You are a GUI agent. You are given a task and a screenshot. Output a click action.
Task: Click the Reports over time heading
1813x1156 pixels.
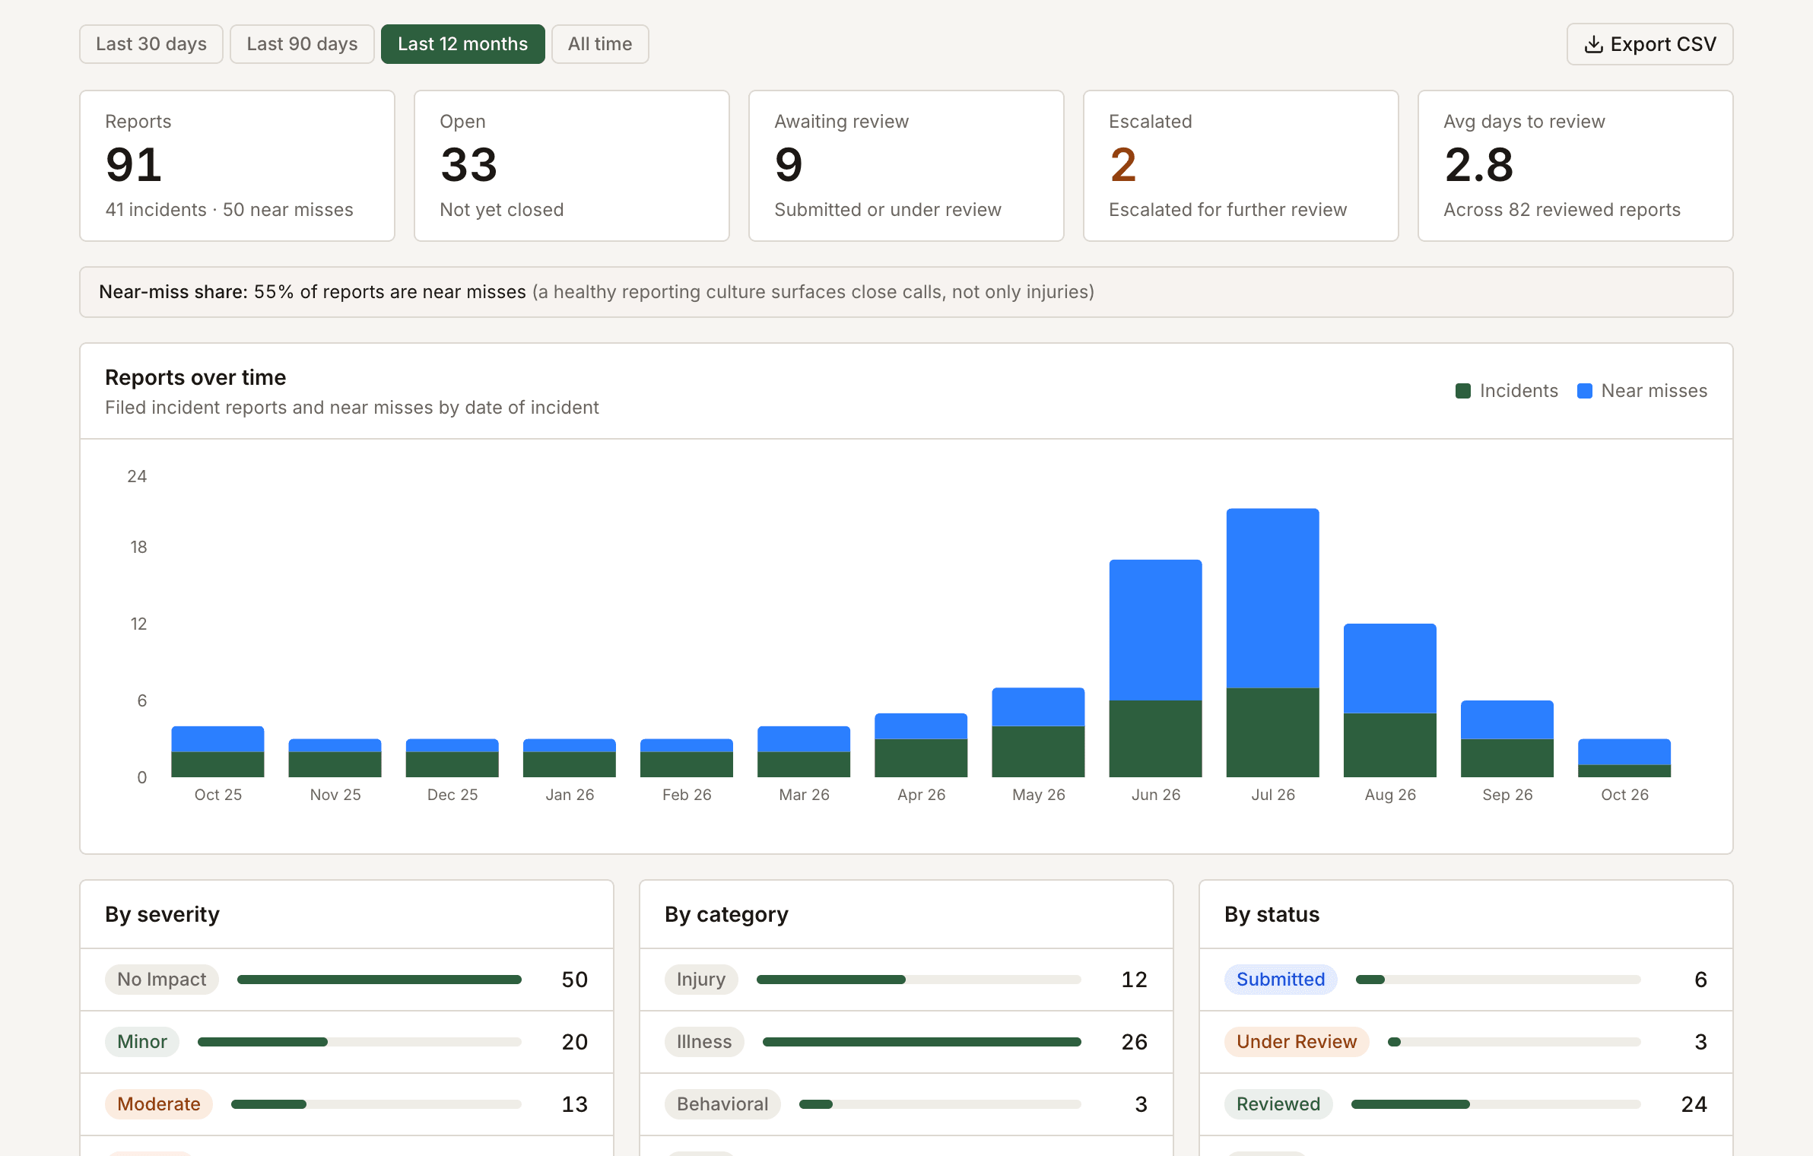click(x=195, y=377)
